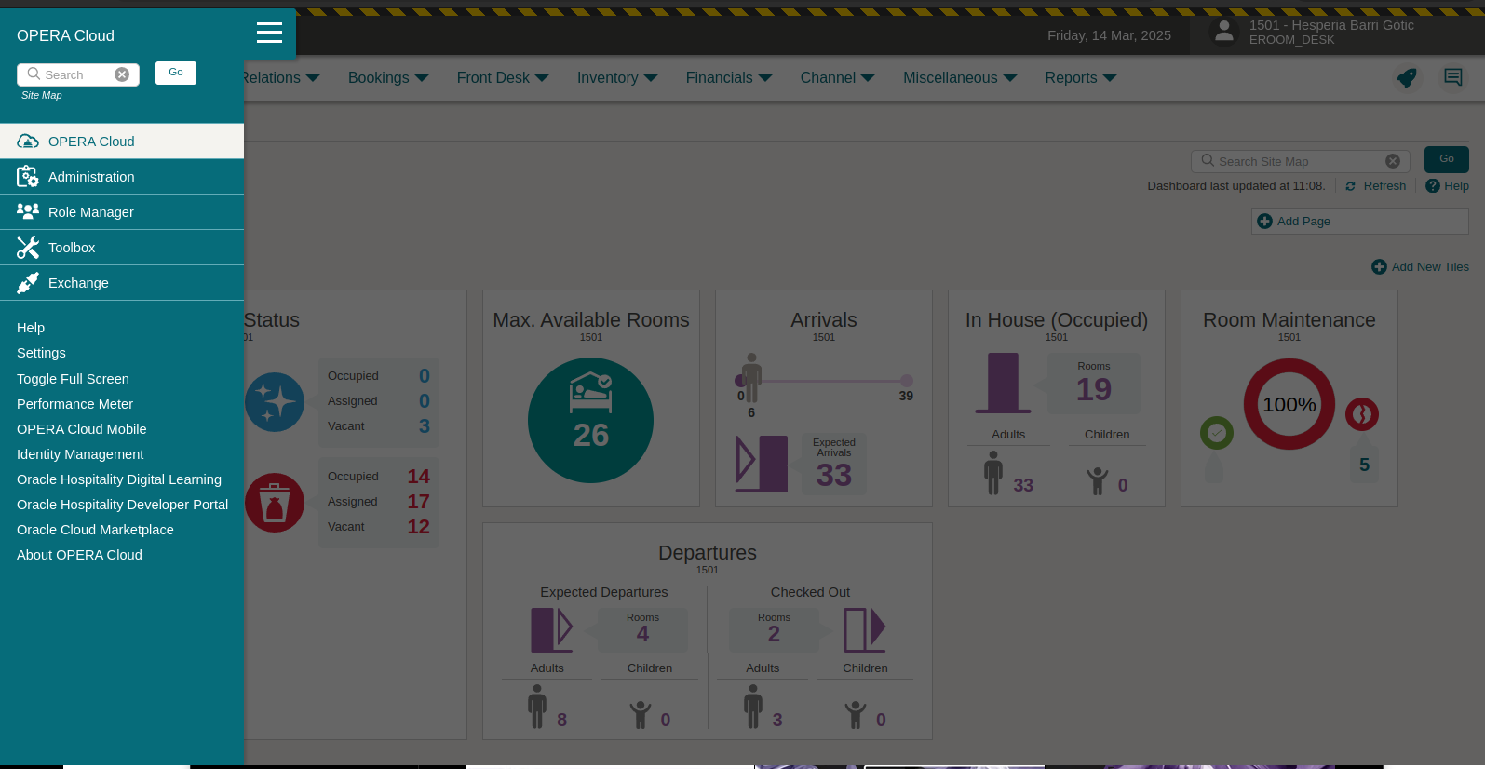This screenshot has width=1485, height=769.
Task: Expand the Front Desk dropdown menu
Action: [503, 78]
